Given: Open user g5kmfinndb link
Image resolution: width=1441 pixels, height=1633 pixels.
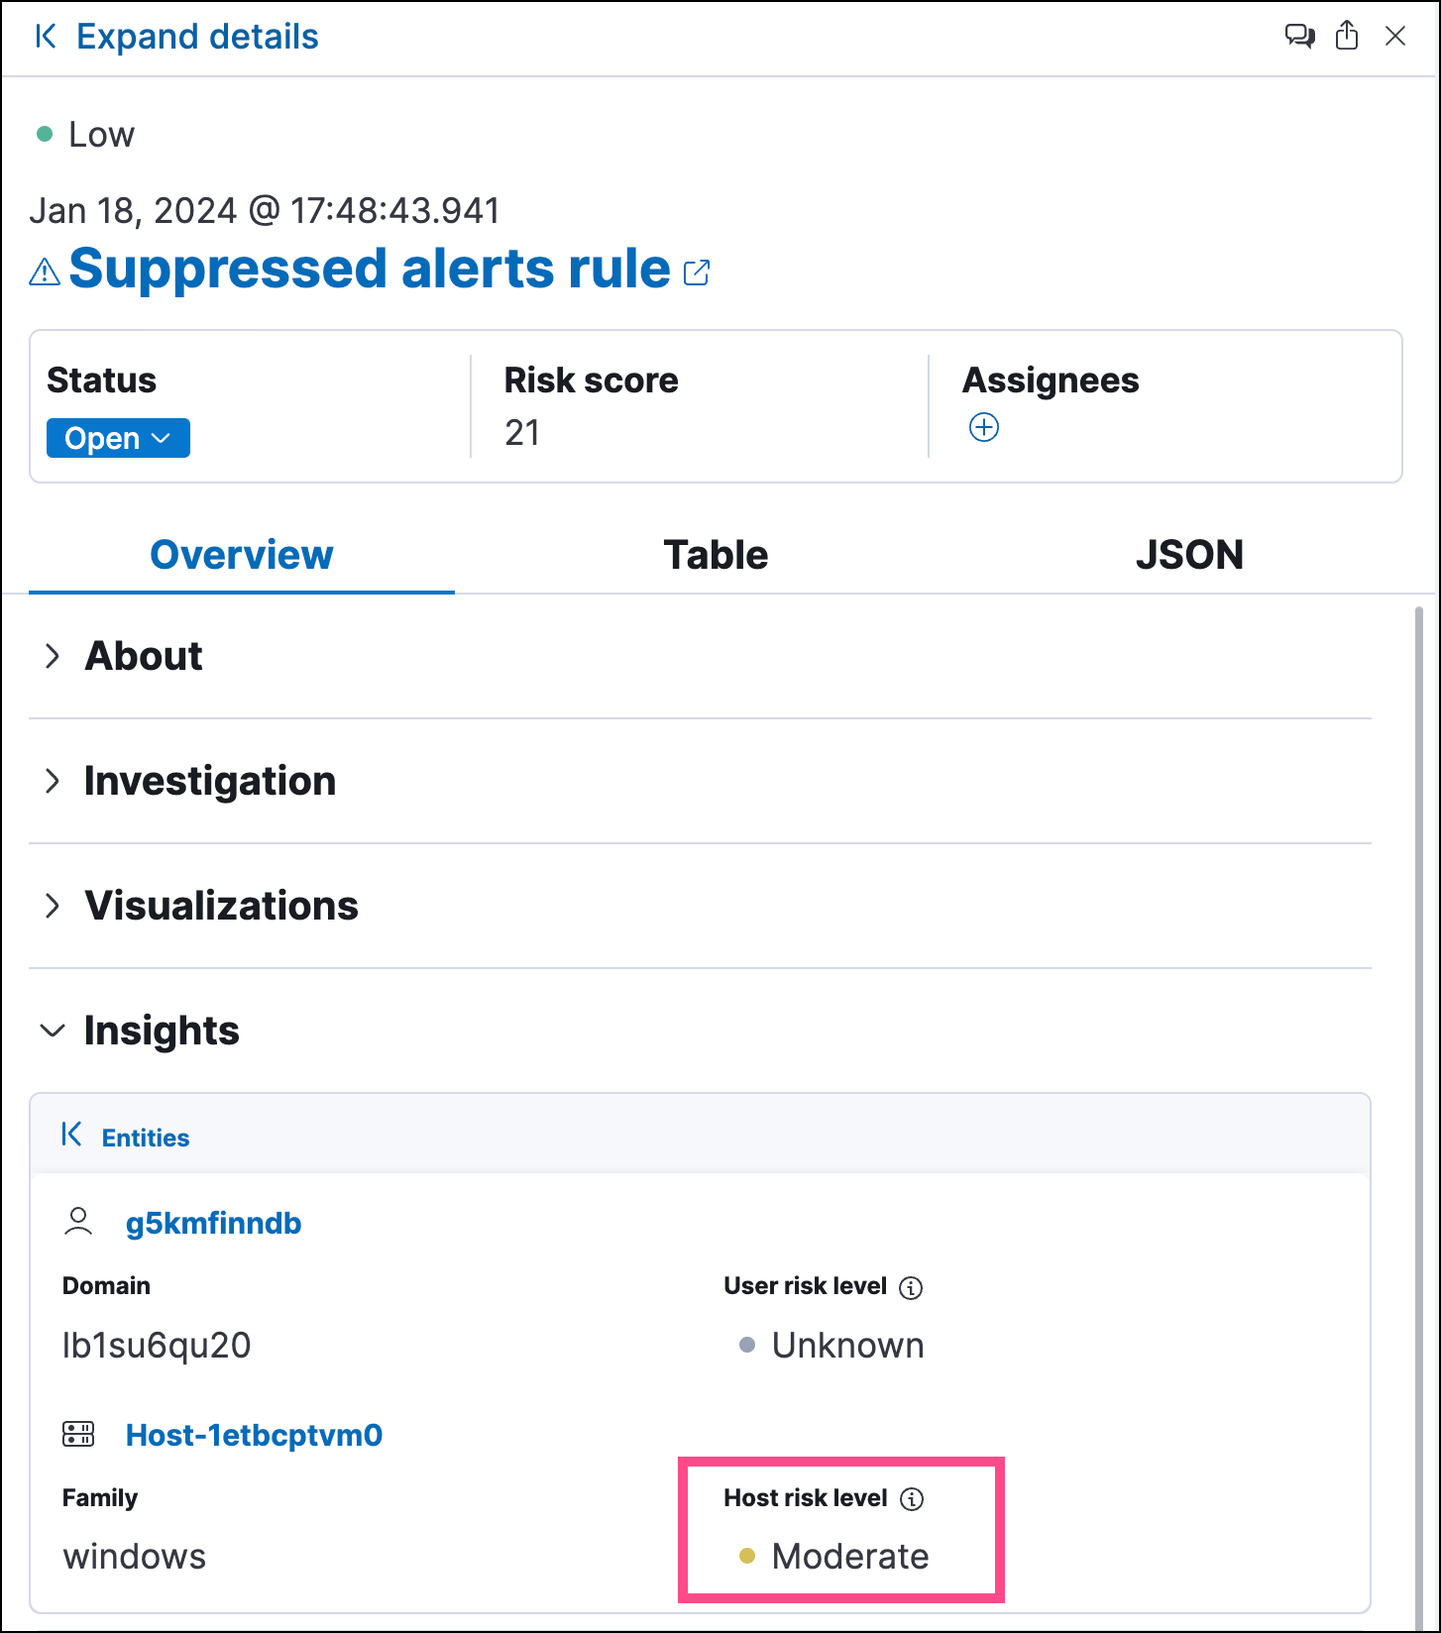Looking at the screenshot, I should click(x=213, y=1223).
